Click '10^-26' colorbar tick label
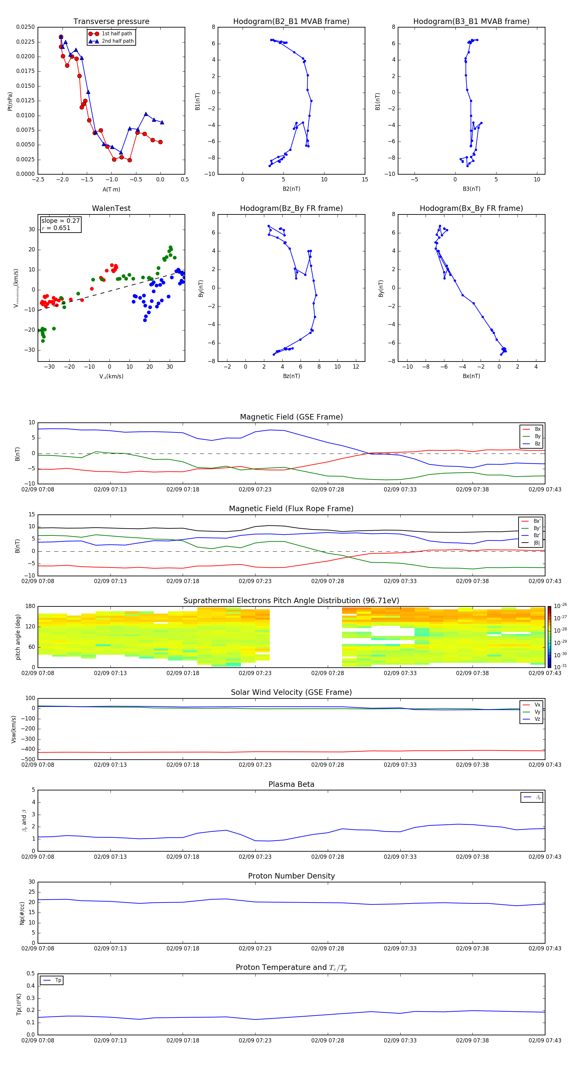The width and height of the screenshot is (583, 1069). click(x=560, y=606)
